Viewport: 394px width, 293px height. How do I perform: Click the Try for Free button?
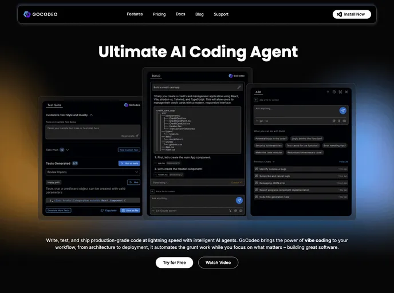click(175, 263)
